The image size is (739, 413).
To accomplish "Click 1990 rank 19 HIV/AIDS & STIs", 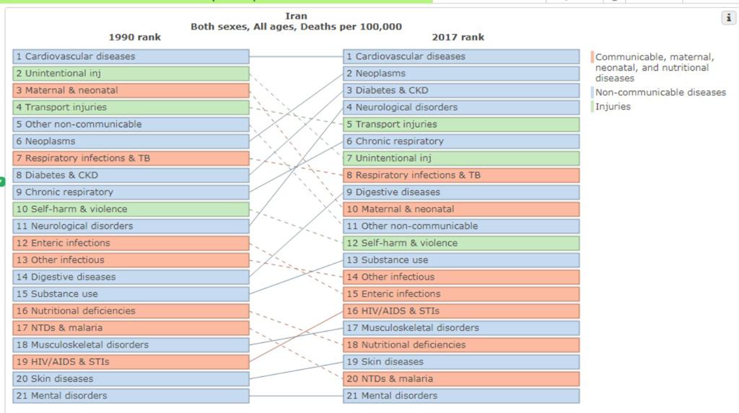I will point(131,362).
